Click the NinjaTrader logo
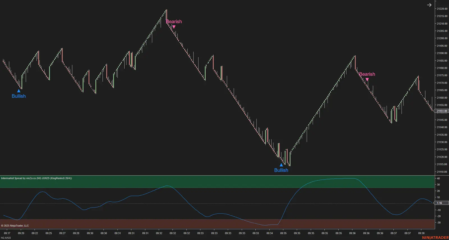Viewport: 449px width, 240px height. click(x=435, y=237)
